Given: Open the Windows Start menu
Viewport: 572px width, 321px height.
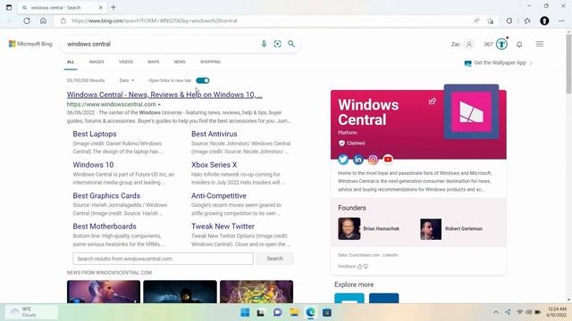Looking at the screenshot, I should coord(245,312).
